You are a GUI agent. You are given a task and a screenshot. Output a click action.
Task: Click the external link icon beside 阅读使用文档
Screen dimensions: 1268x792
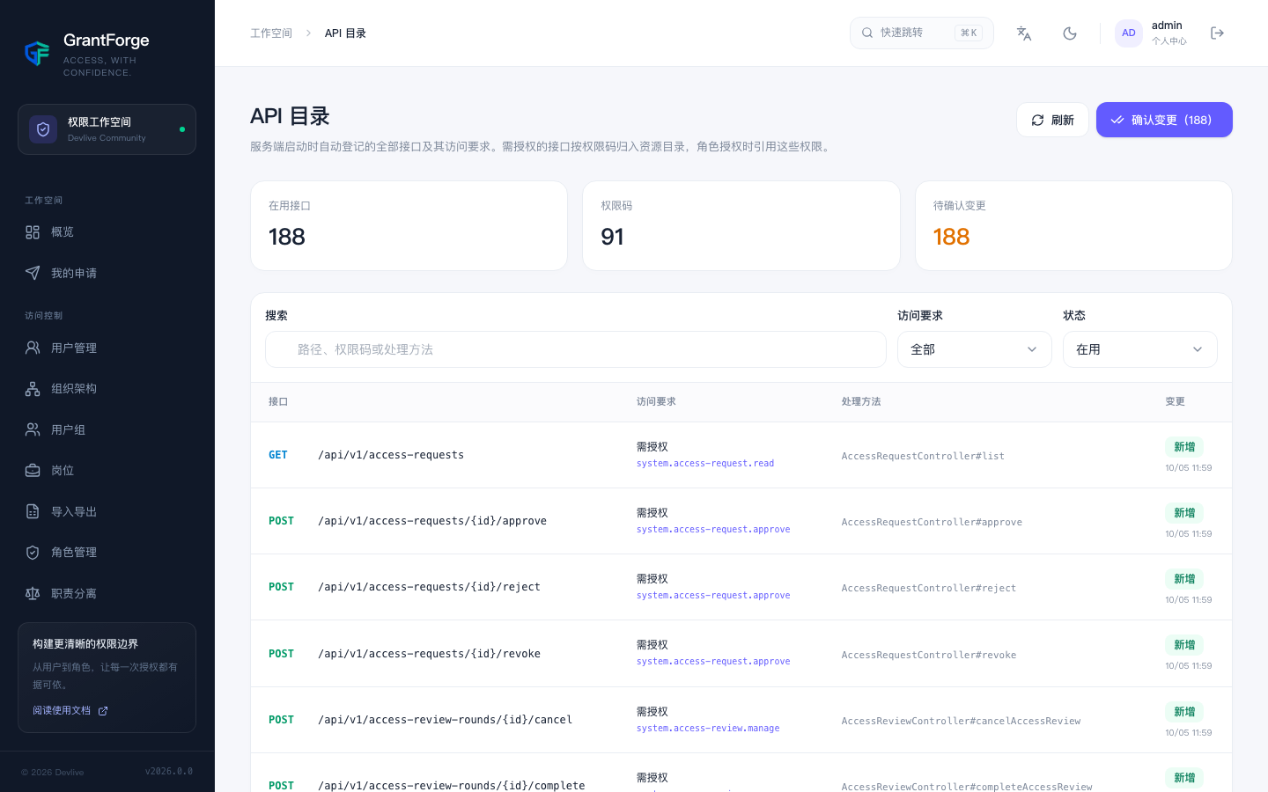pyautogui.click(x=103, y=711)
